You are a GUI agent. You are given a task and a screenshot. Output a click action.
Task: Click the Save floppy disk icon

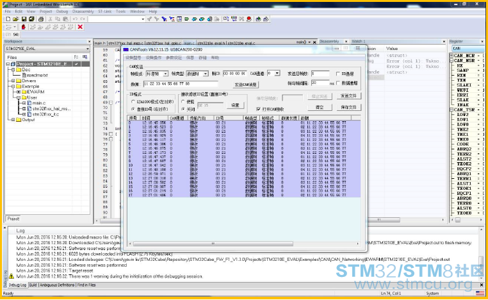pos(24,19)
